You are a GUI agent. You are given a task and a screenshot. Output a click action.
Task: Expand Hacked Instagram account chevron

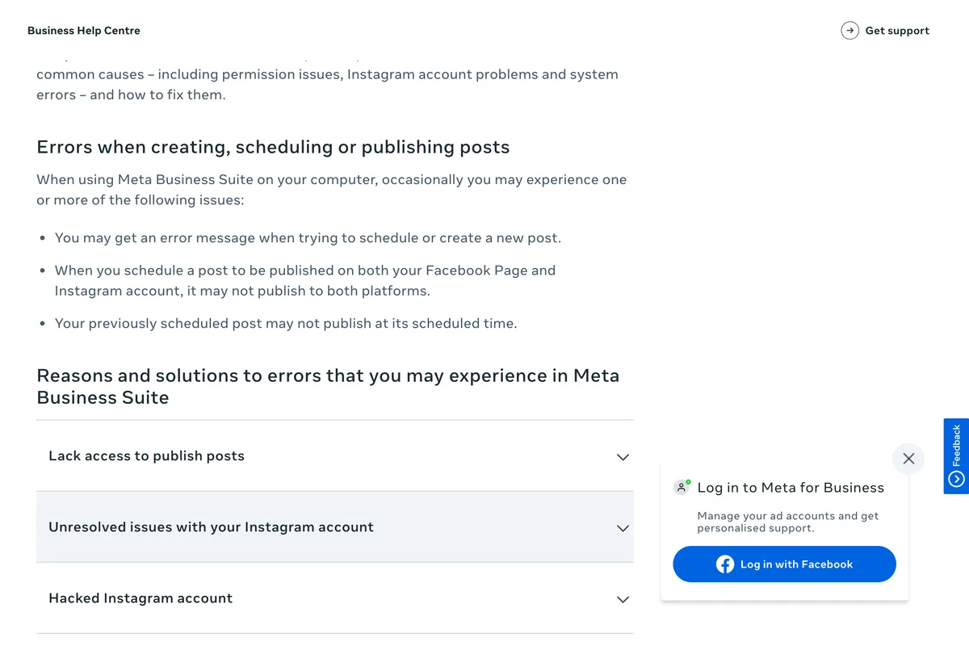[623, 599]
